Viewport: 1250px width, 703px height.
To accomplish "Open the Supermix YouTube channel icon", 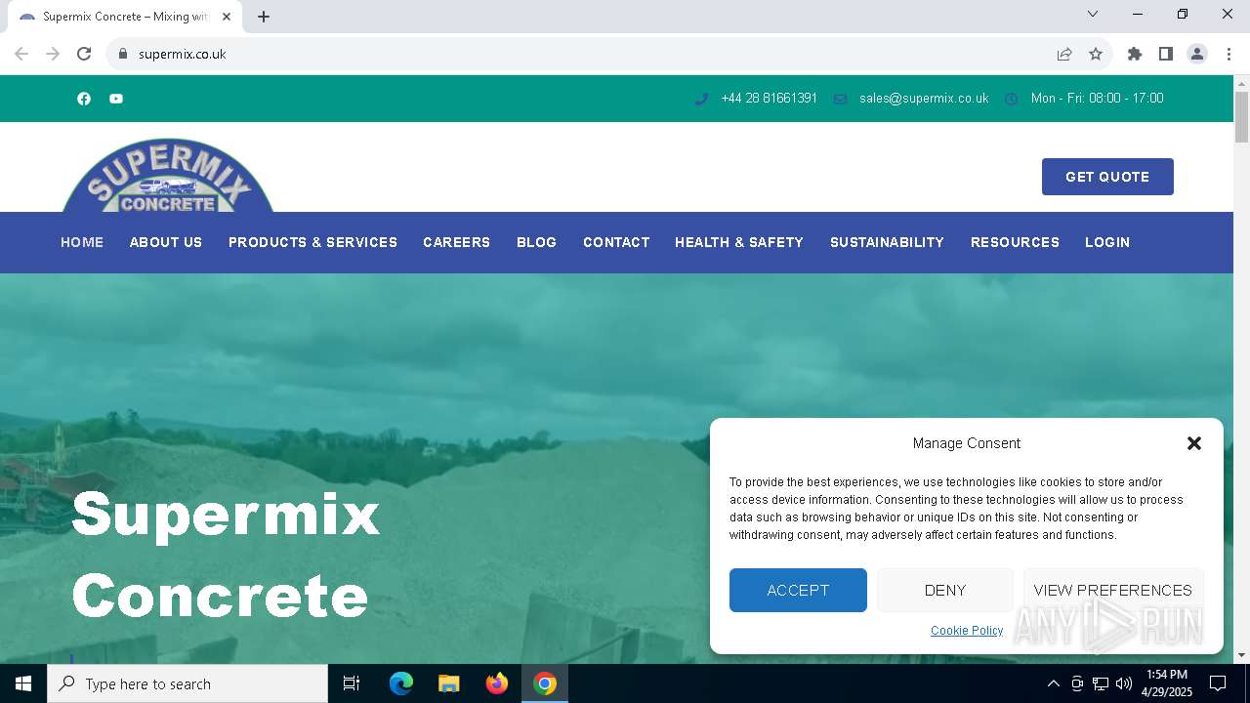I will (x=116, y=99).
